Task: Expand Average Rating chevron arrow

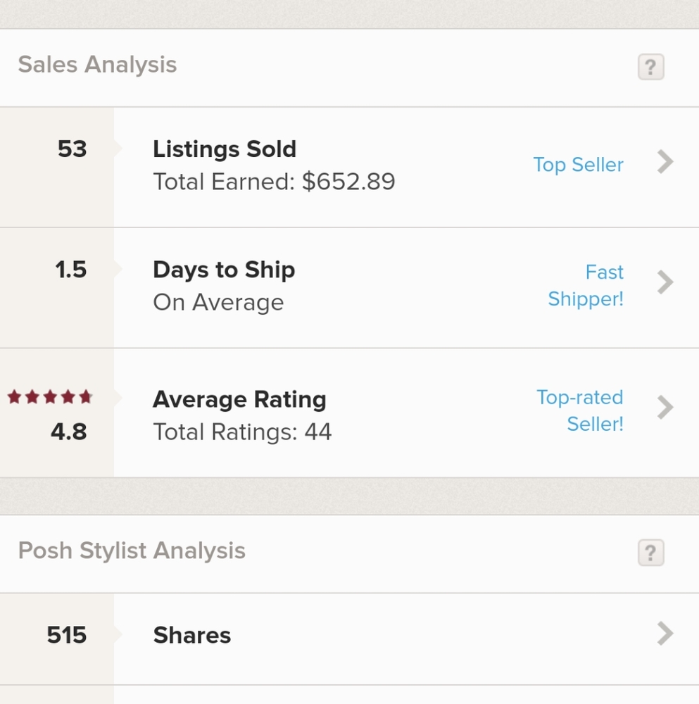Action: [x=665, y=408]
